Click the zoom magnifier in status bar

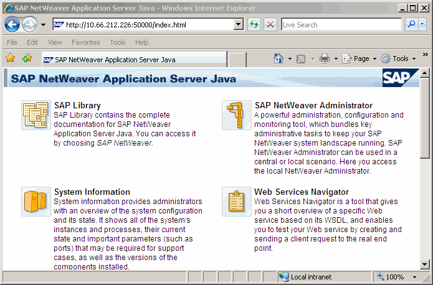coord(381,276)
